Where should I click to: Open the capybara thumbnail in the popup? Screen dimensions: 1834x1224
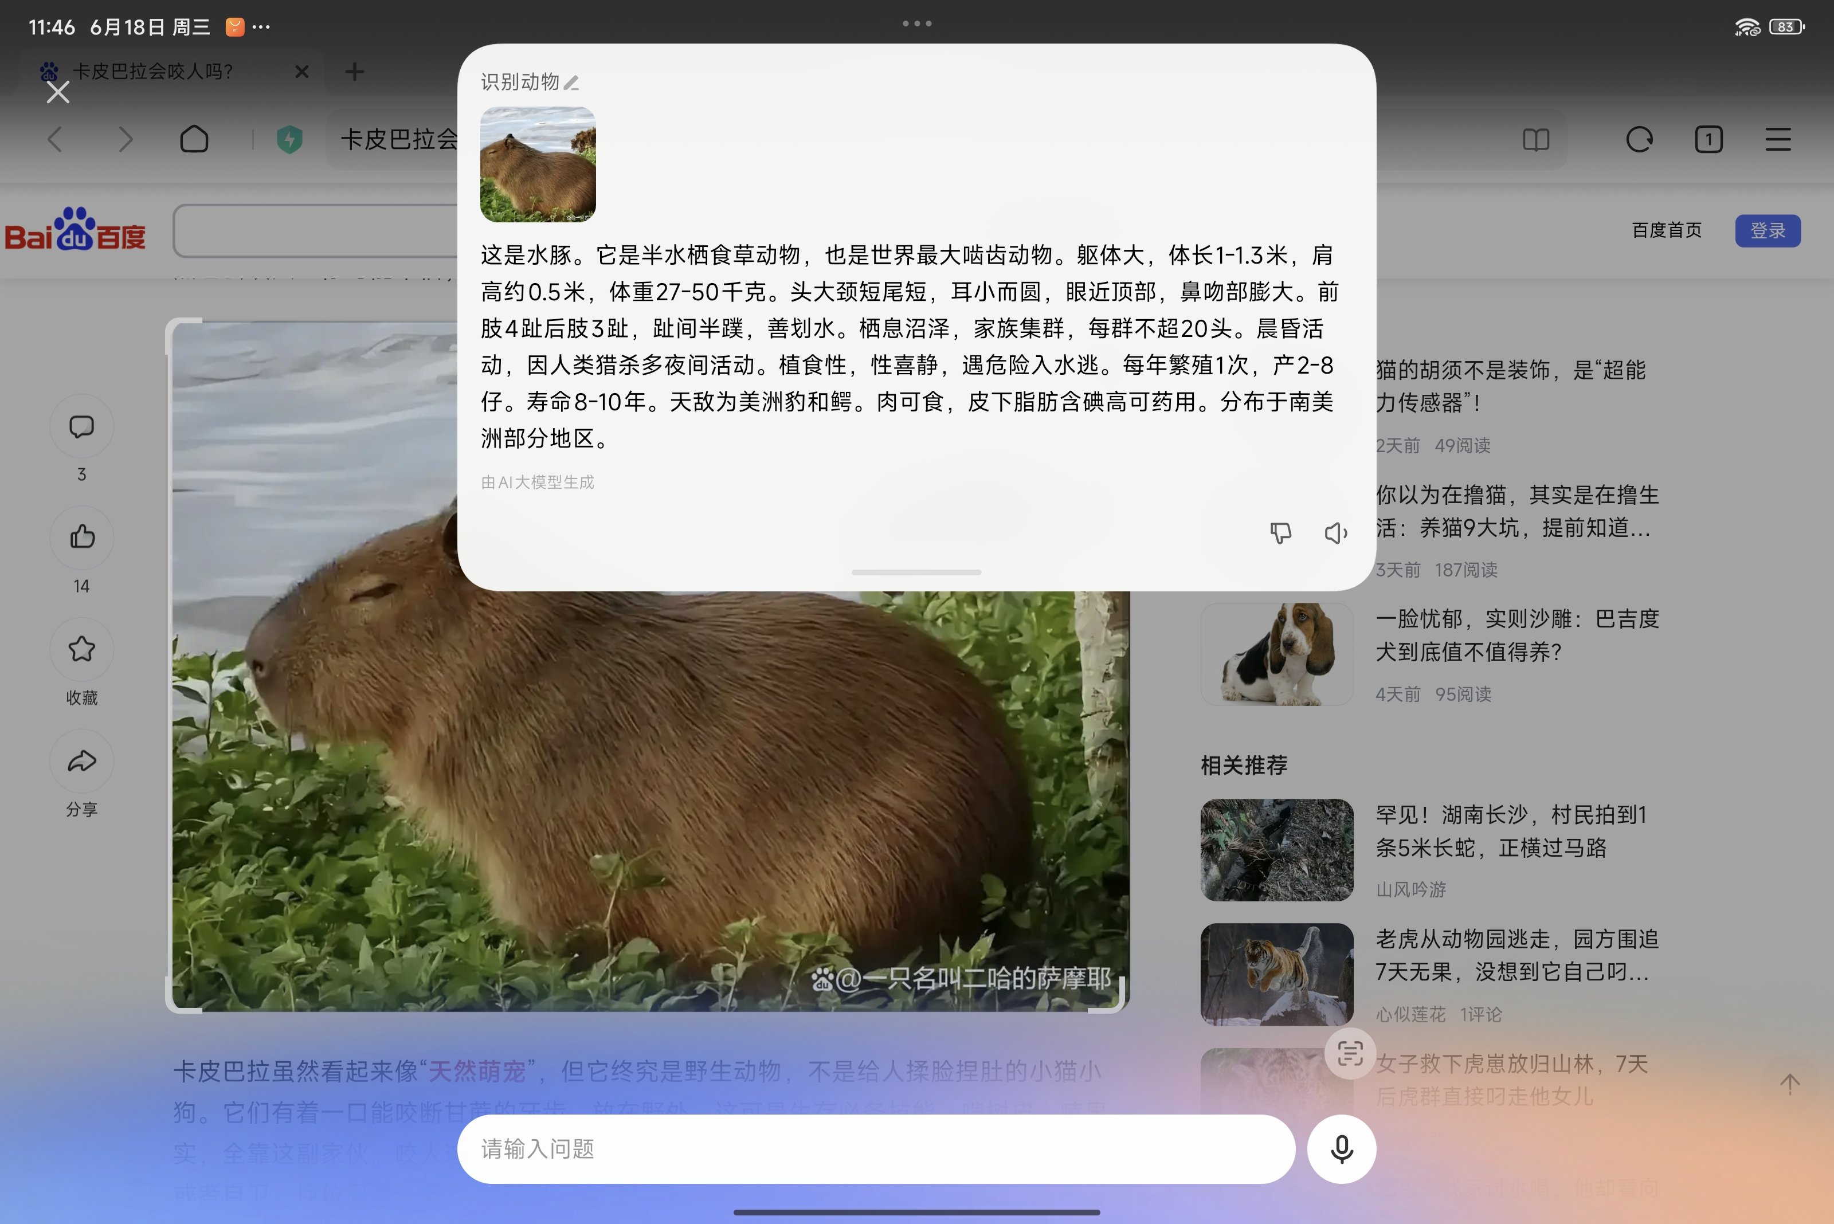[x=537, y=164]
